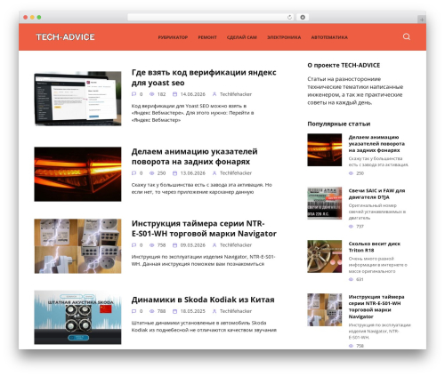Open the search magnifier icon in header
Screen dimensions: 445x376
click(407, 36)
